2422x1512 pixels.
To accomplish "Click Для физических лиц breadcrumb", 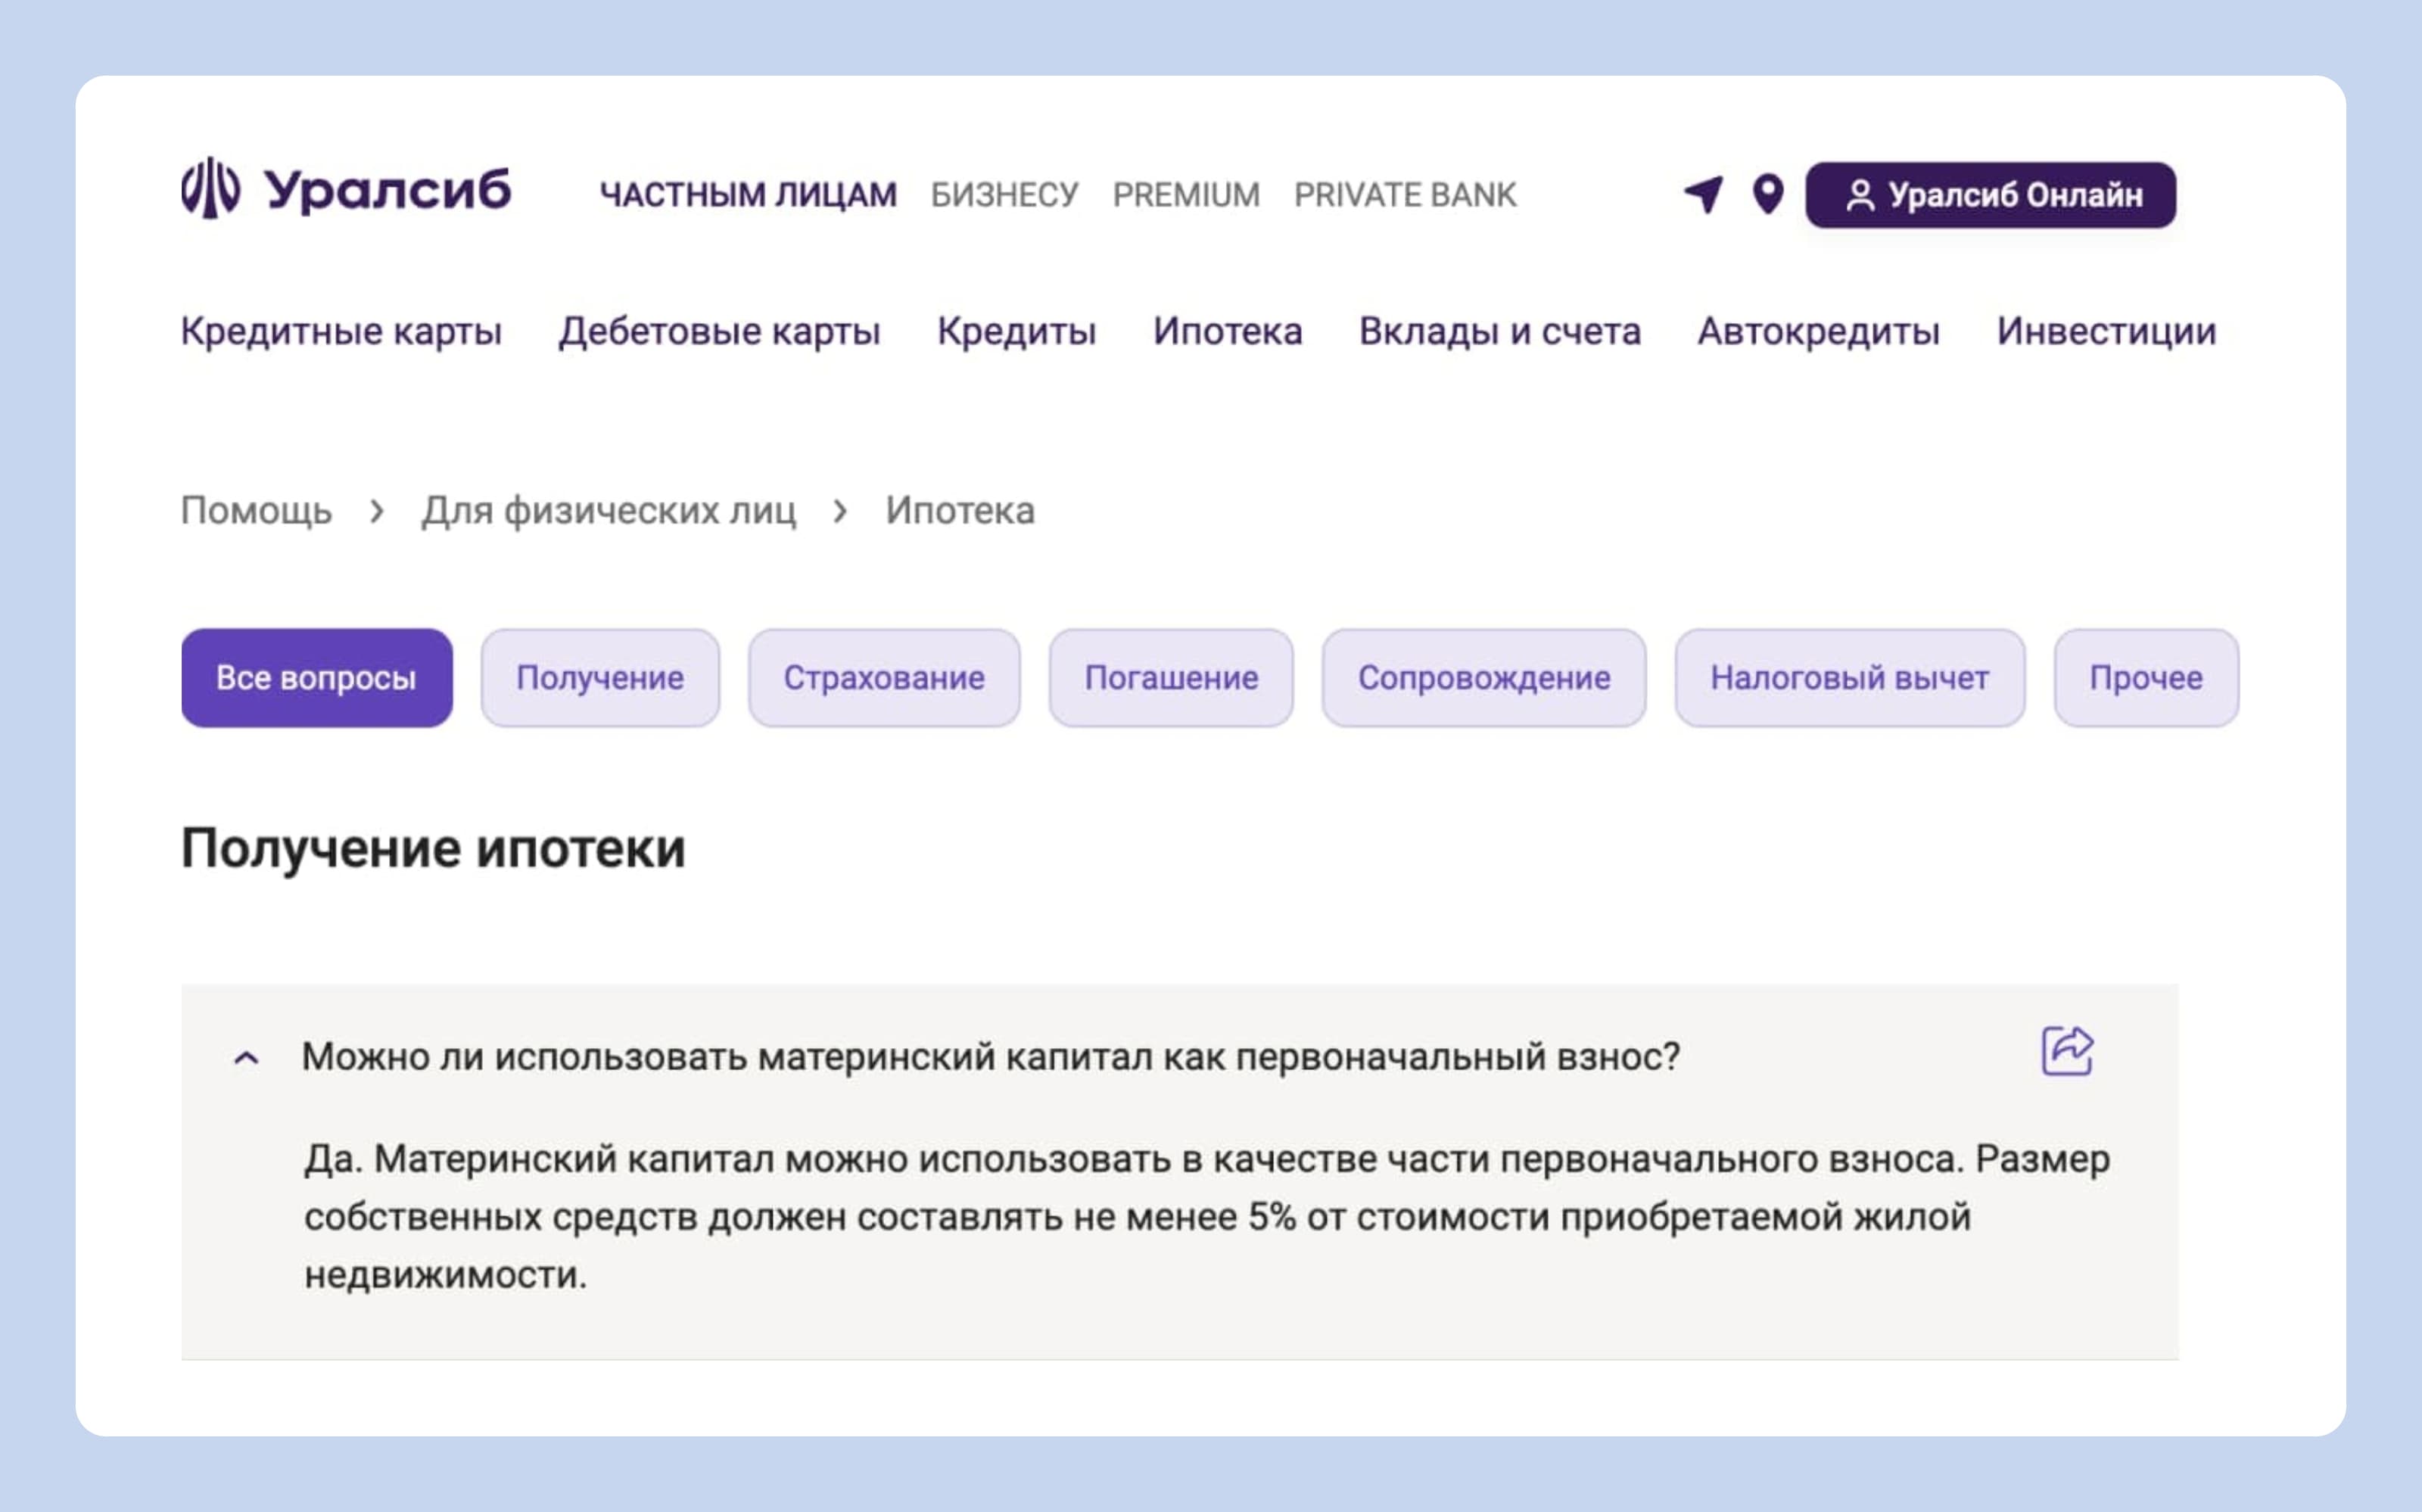I will point(608,511).
